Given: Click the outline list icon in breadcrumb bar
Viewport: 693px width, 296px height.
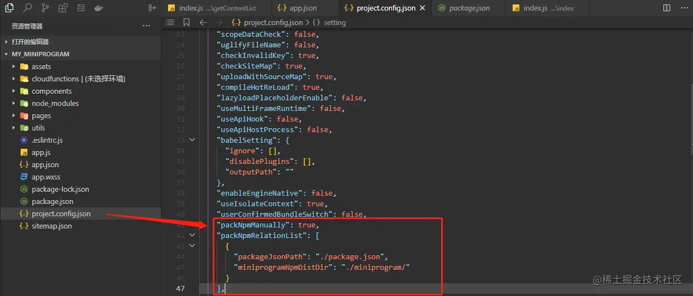Looking at the screenshot, I should coord(170,23).
